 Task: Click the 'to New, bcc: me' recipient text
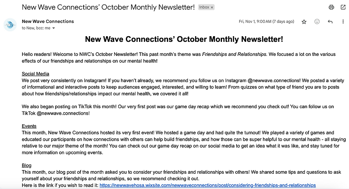(x=36, y=28)
